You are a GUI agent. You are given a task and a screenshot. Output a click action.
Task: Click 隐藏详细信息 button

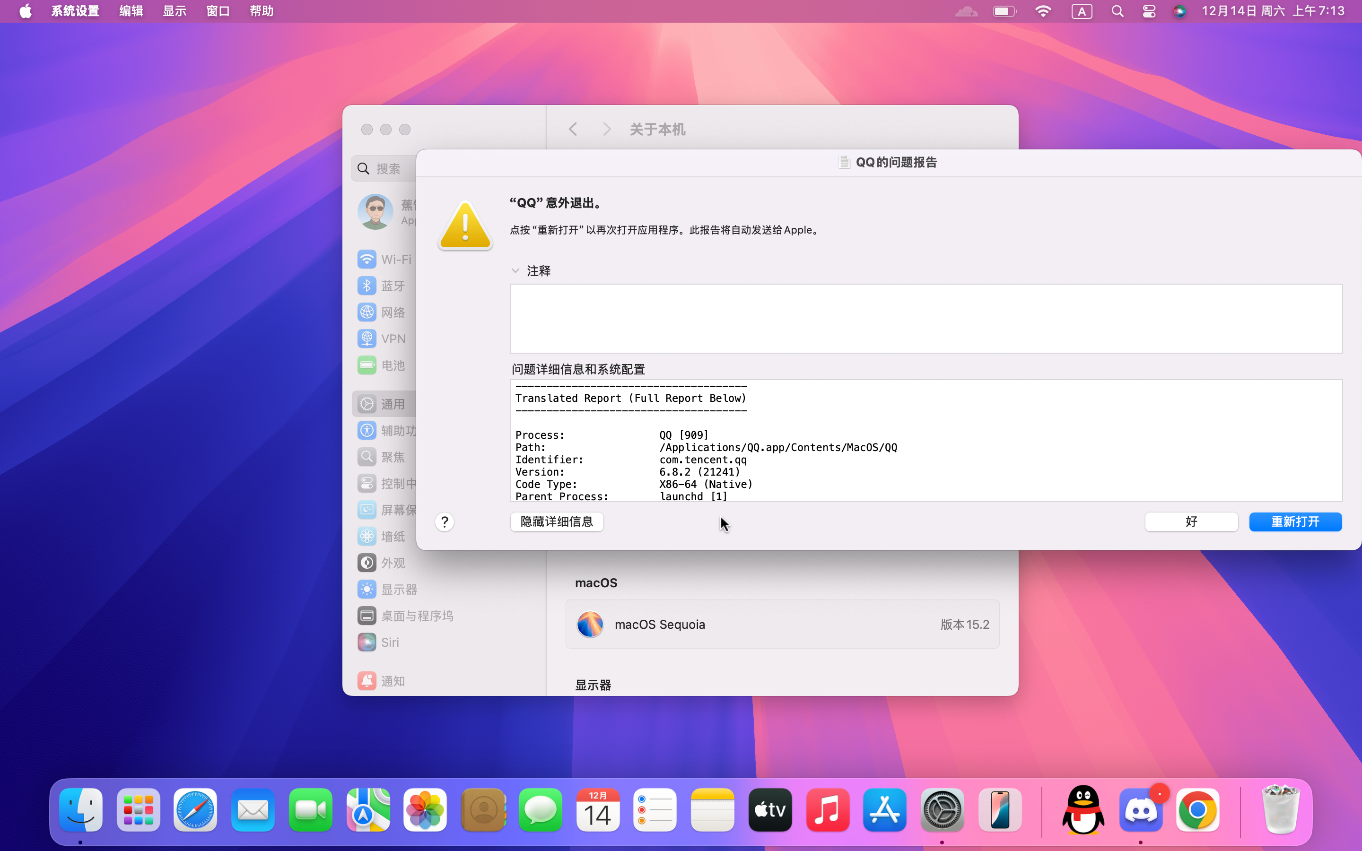pos(557,522)
